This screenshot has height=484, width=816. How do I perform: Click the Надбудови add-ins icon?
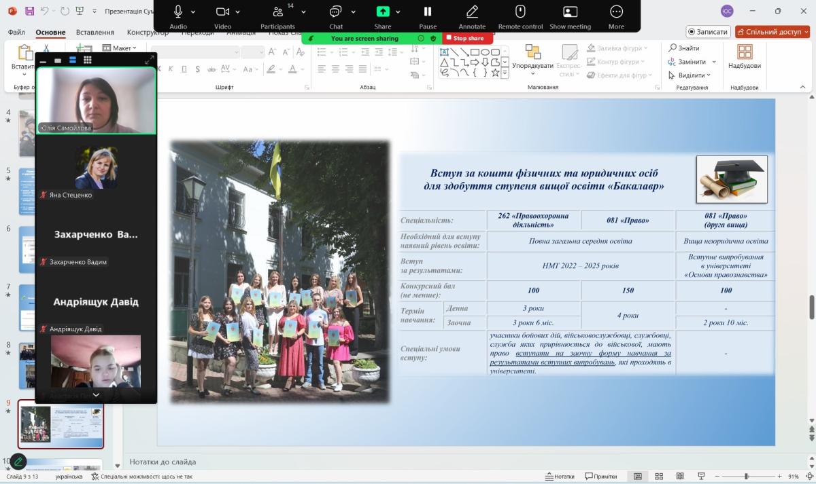tap(745, 52)
